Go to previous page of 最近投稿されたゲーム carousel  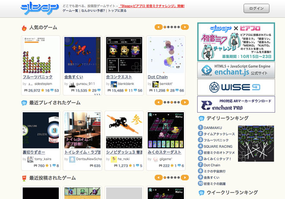158,177
